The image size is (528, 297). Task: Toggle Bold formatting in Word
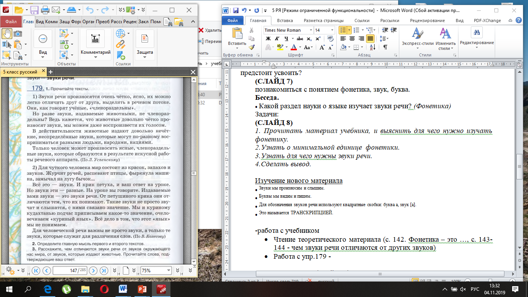tap(268, 39)
